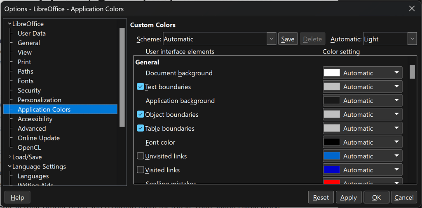Go to the User Data page
422x208 pixels.
(32, 33)
